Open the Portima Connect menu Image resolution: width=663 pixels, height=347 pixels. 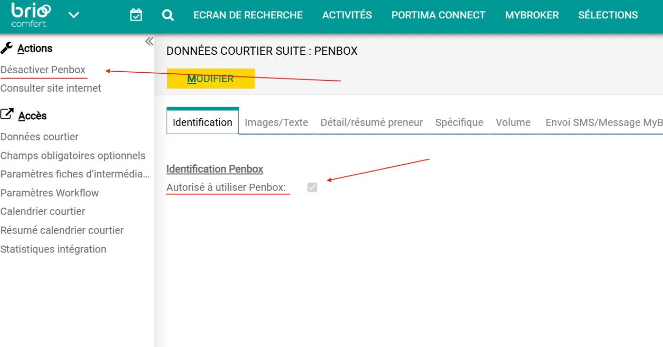pos(438,15)
